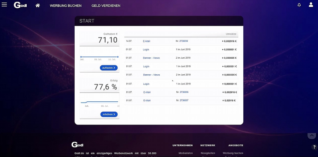Click the scroll-to-top arrow button
Image resolution: width=318 pixels, height=157 pixels.
tap(312, 135)
